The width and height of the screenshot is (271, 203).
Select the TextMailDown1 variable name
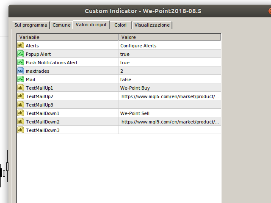(x=42, y=113)
